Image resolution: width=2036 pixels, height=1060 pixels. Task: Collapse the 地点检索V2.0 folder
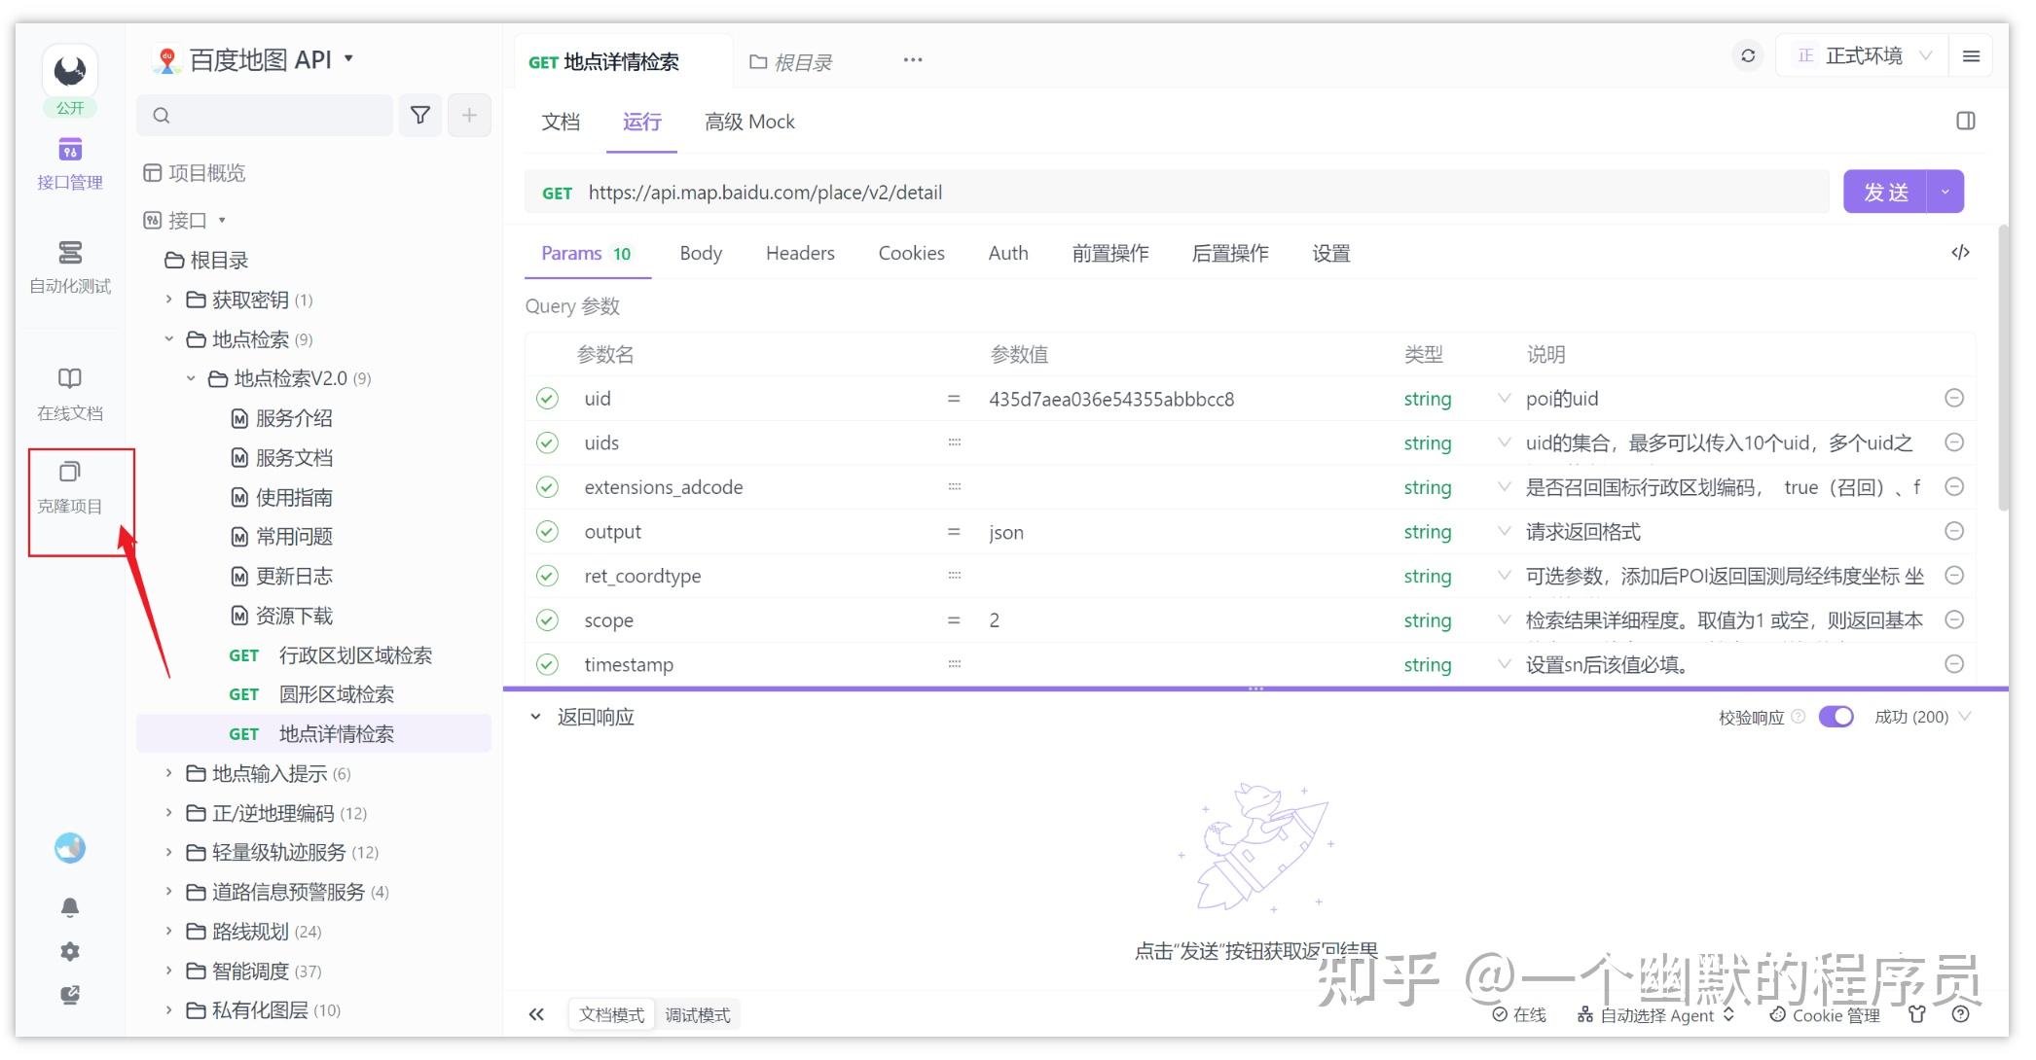pyautogui.click(x=191, y=378)
